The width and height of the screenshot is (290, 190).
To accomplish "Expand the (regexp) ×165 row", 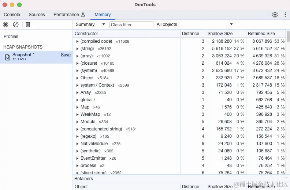I will coord(77,136).
